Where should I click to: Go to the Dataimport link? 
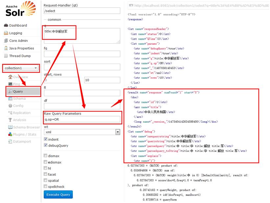(22, 142)
